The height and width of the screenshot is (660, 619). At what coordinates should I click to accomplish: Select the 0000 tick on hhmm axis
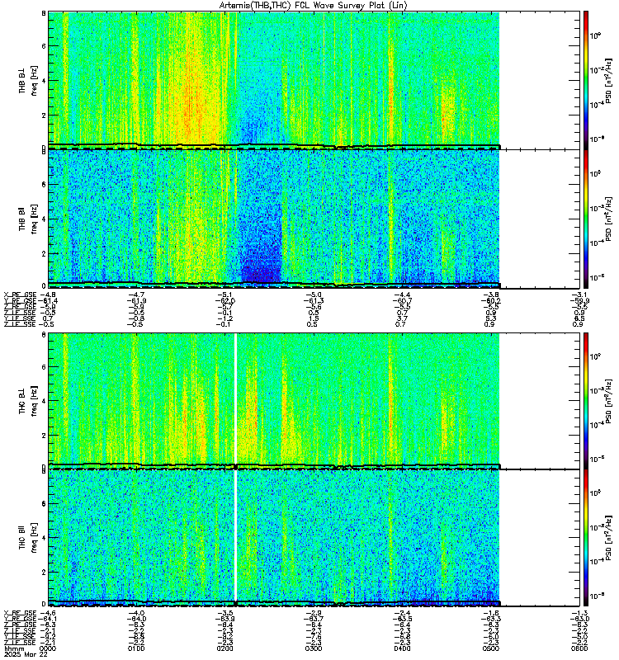tap(50, 648)
